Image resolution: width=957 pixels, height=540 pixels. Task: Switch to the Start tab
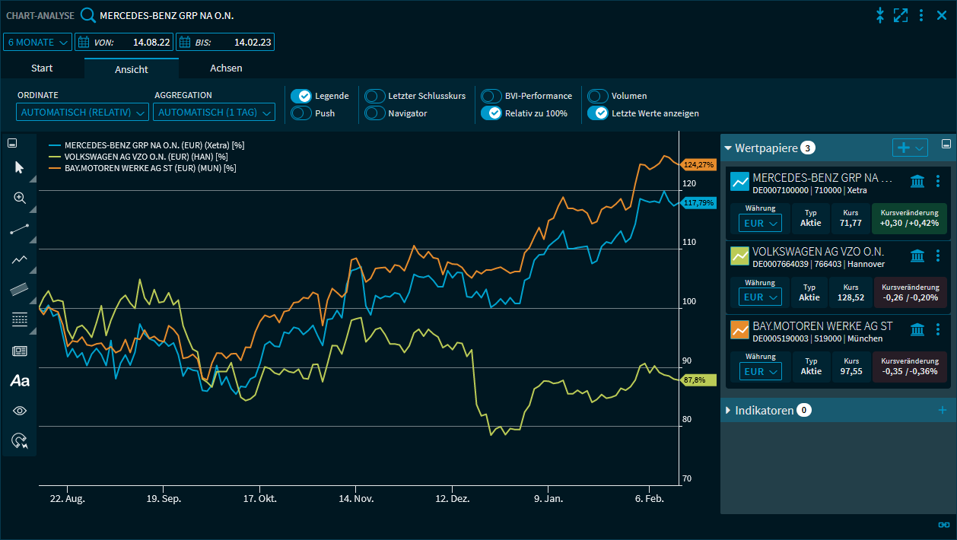[x=42, y=68]
